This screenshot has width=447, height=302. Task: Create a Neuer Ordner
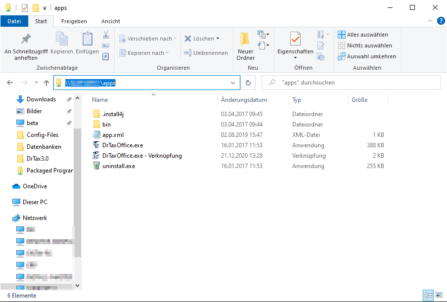tap(245, 46)
